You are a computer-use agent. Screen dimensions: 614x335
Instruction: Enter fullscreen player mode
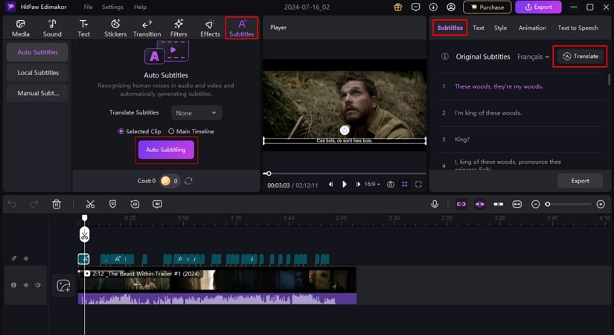(418, 184)
